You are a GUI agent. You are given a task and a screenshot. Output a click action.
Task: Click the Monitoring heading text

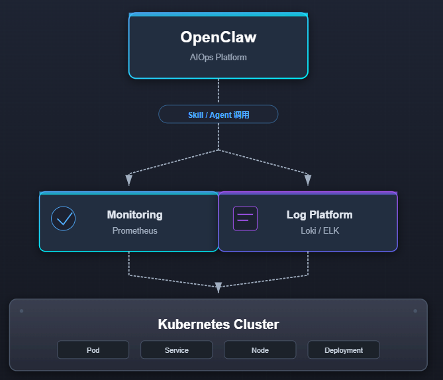[x=135, y=214]
